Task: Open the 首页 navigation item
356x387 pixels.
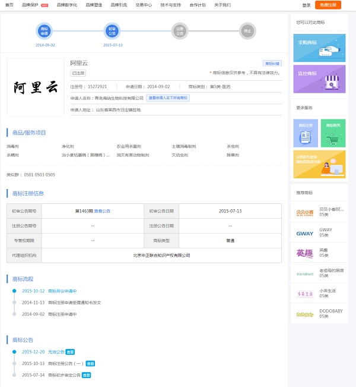Action: pyautogui.click(x=9, y=5)
